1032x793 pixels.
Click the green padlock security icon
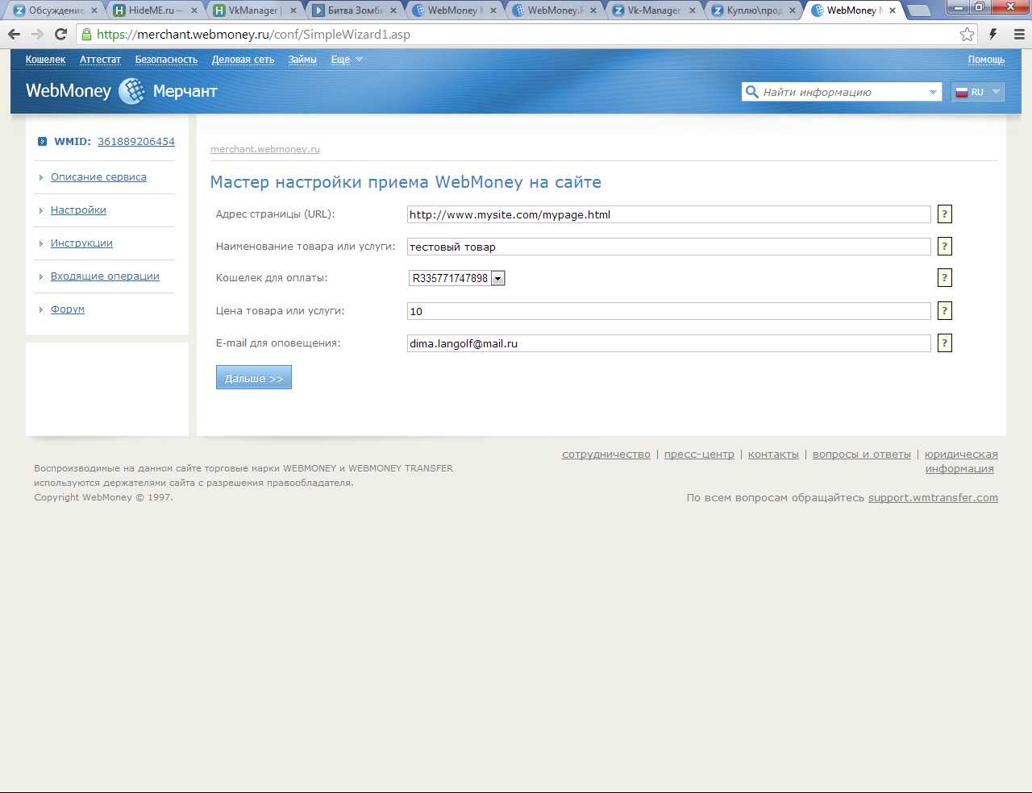[86, 35]
